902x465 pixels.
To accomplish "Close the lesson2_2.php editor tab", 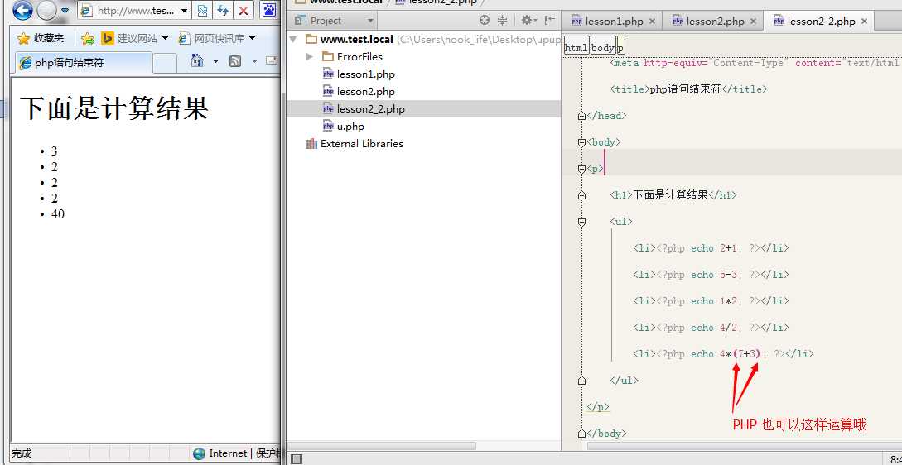I will point(865,22).
